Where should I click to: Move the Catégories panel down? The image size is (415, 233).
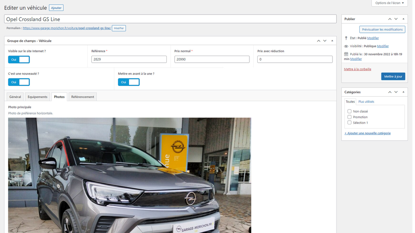(396, 92)
